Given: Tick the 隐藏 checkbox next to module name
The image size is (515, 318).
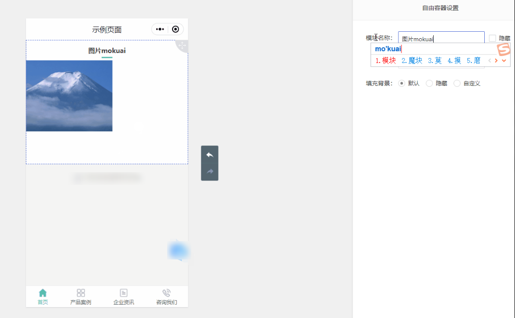Looking at the screenshot, I should (492, 38).
